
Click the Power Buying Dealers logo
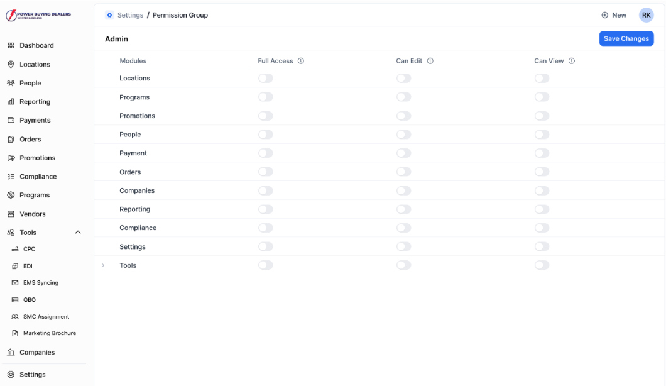tap(38, 14)
